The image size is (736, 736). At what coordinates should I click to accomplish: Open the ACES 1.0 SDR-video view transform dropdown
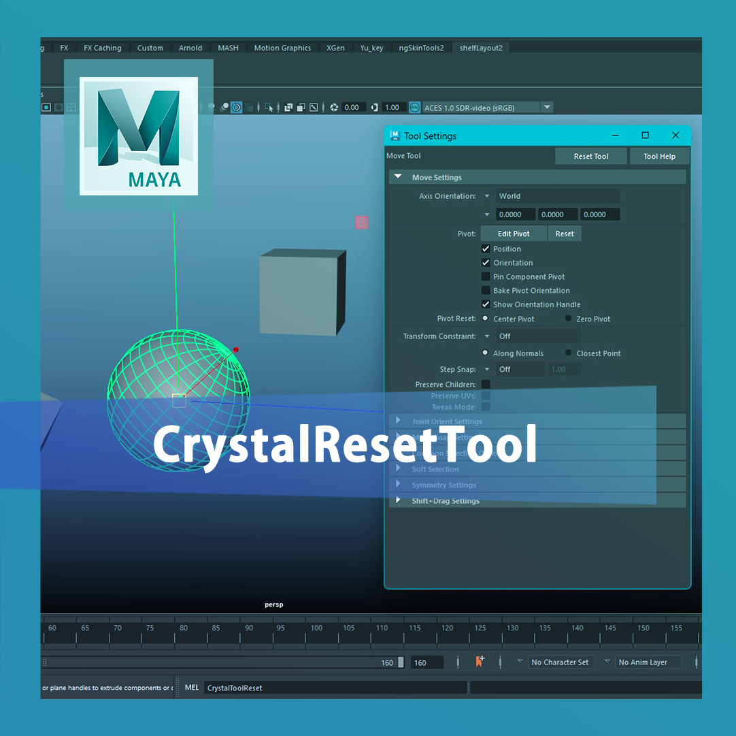point(487,108)
